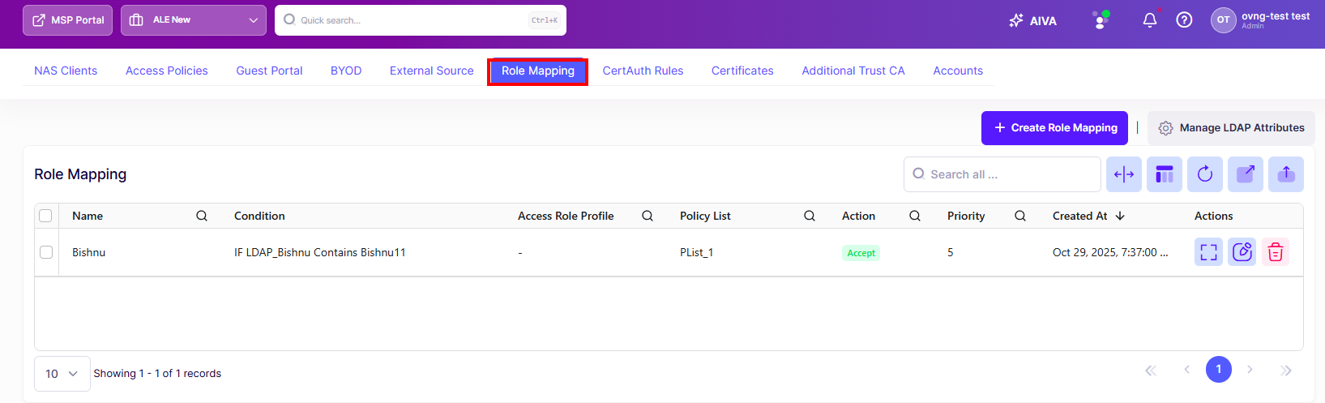Open the notifications bell

point(1150,20)
